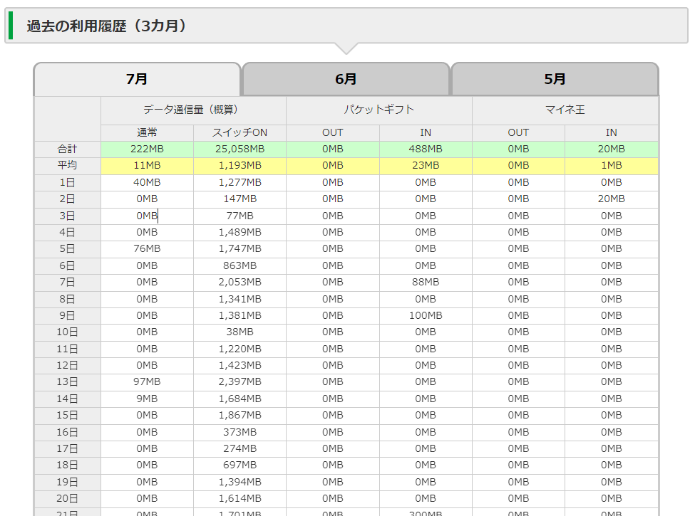
Task: Select the average 23MB cell
Action: [426, 166]
